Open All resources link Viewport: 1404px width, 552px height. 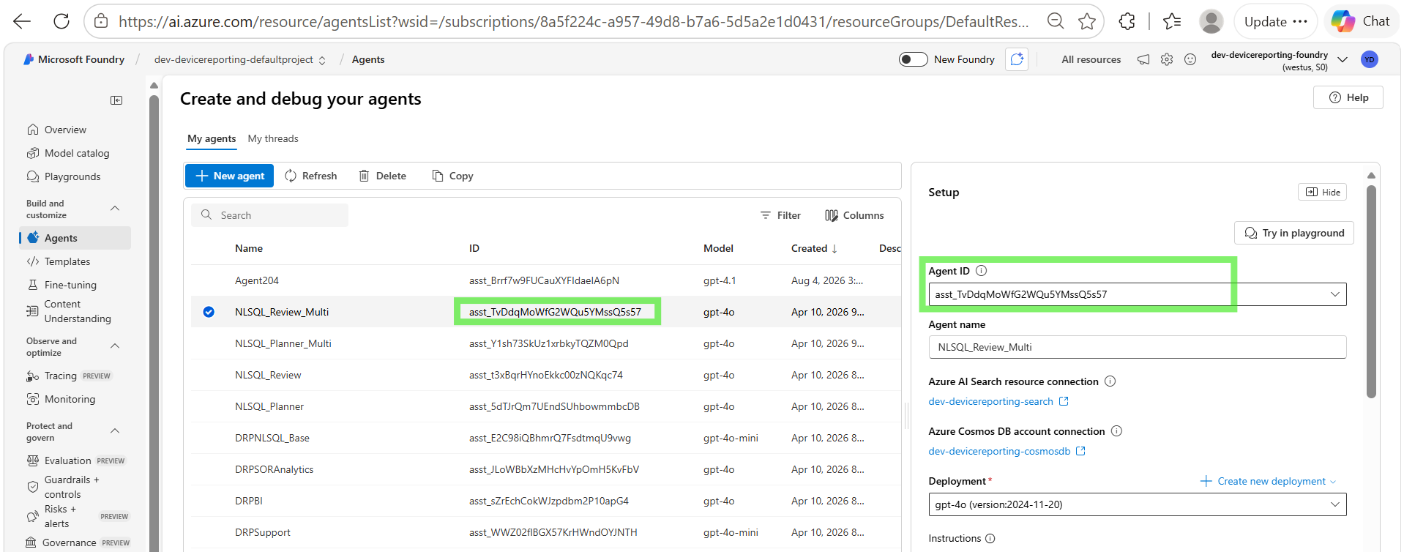point(1091,59)
